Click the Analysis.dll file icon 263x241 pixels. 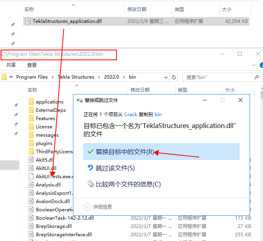tap(31, 185)
